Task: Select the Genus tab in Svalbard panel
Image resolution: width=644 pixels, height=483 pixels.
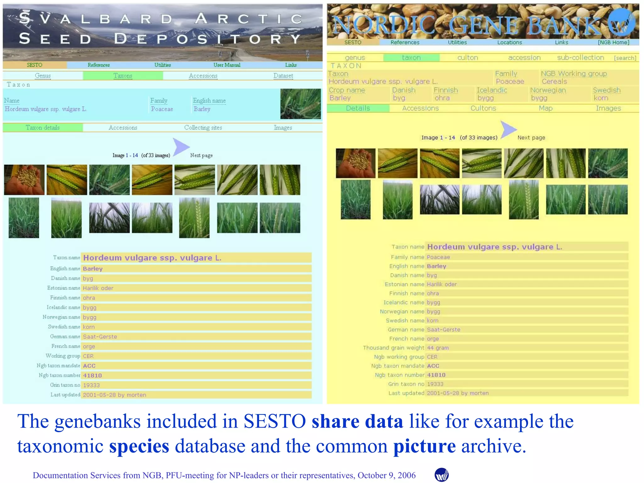Action: pos(43,76)
